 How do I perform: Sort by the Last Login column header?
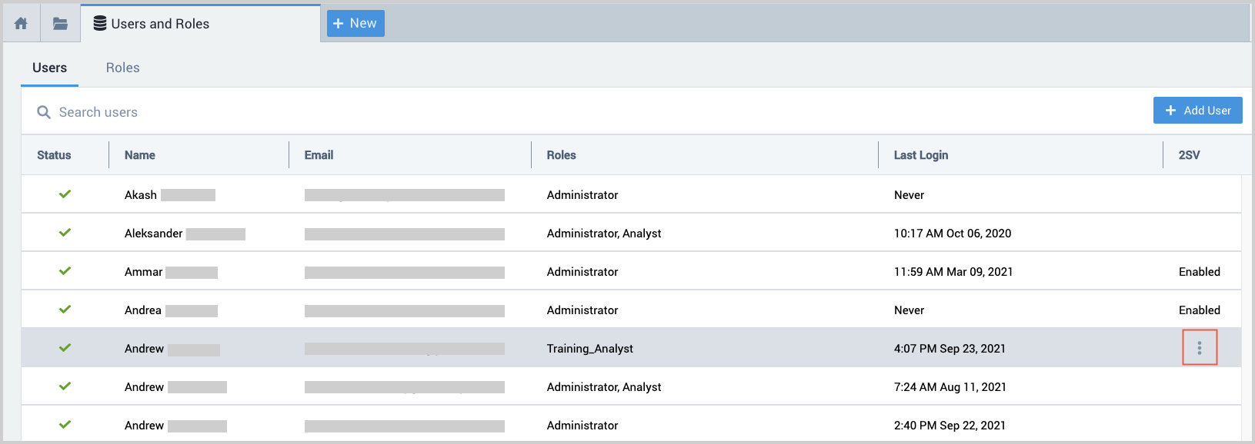(920, 155)
